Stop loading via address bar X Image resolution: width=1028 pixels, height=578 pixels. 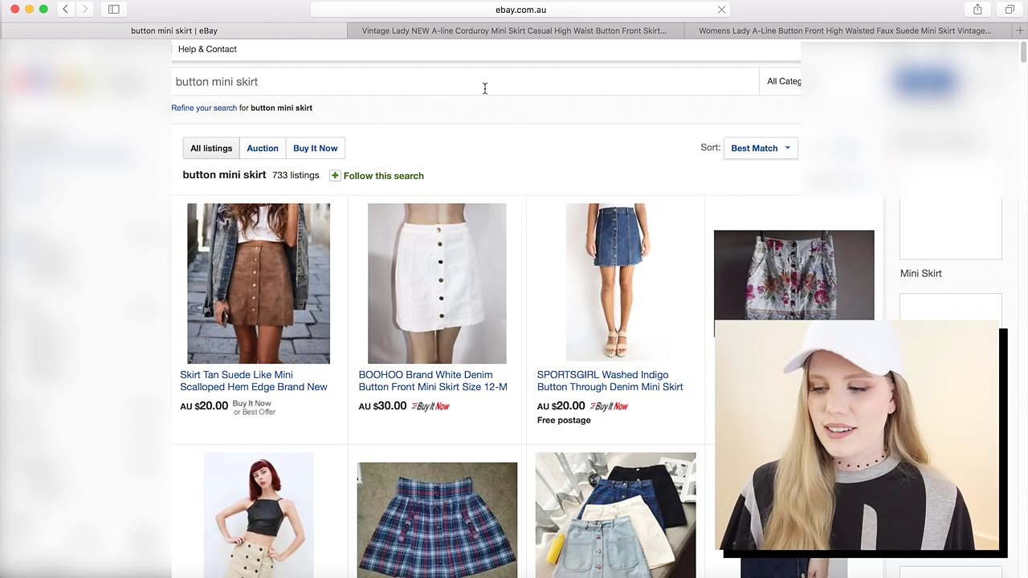click(x=721, y=10)
